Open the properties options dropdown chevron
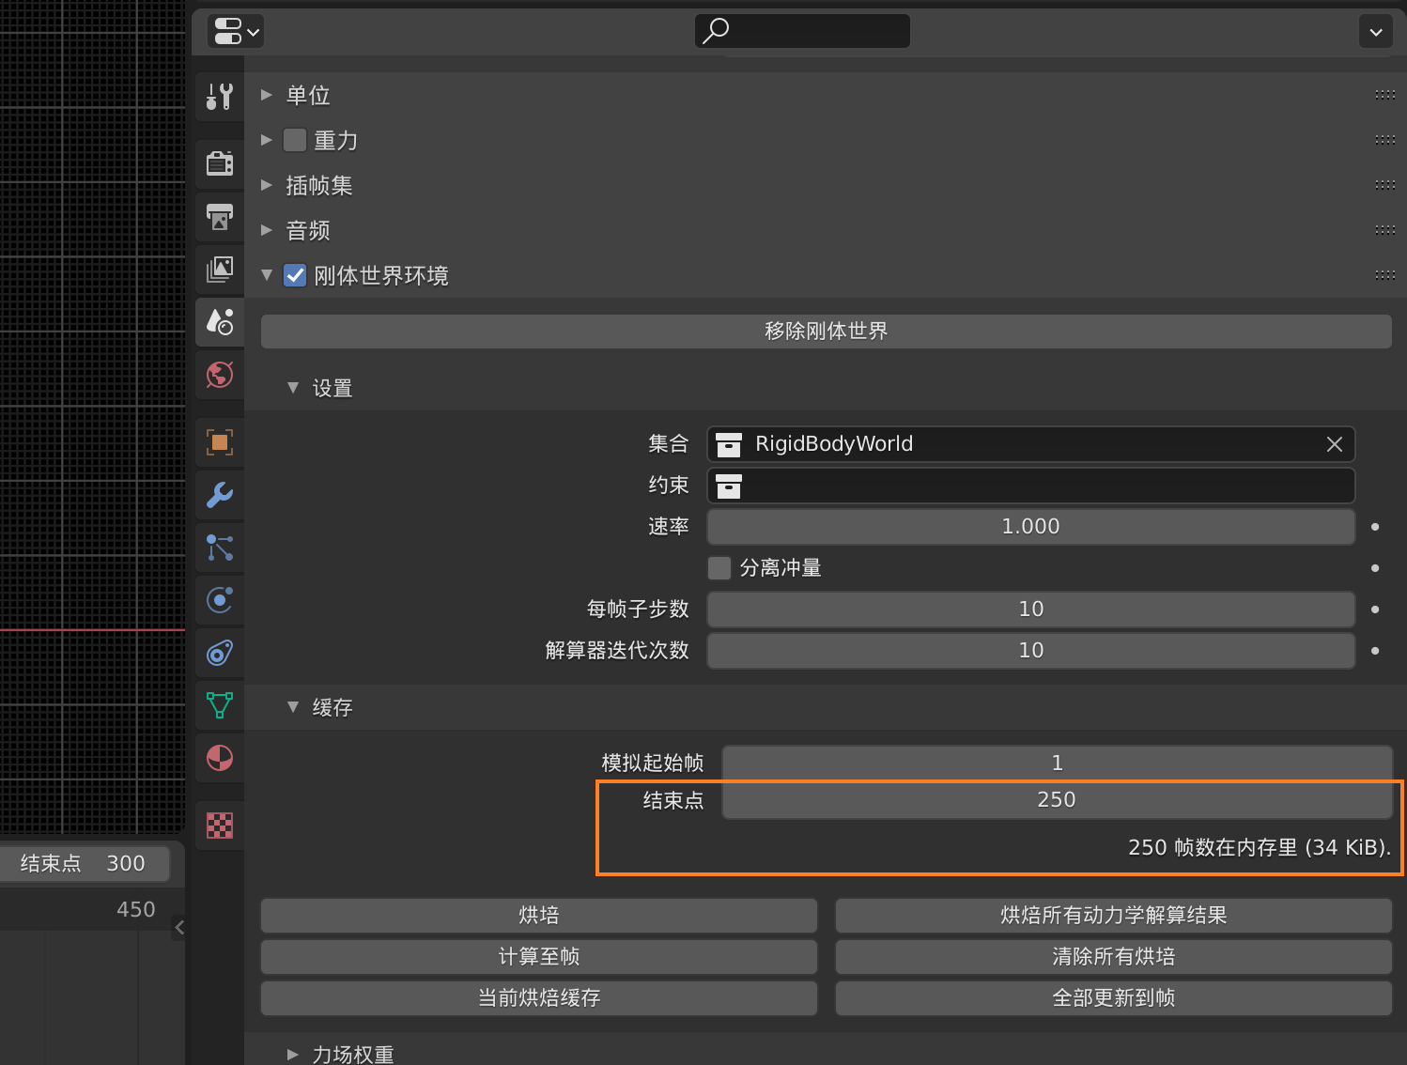This screenshot has width=1407, height=1065. [x=1376, y=32]
